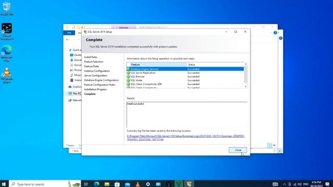Select the SQL Browser feature row
Screen dimensions: 333x187
[185, 76]
